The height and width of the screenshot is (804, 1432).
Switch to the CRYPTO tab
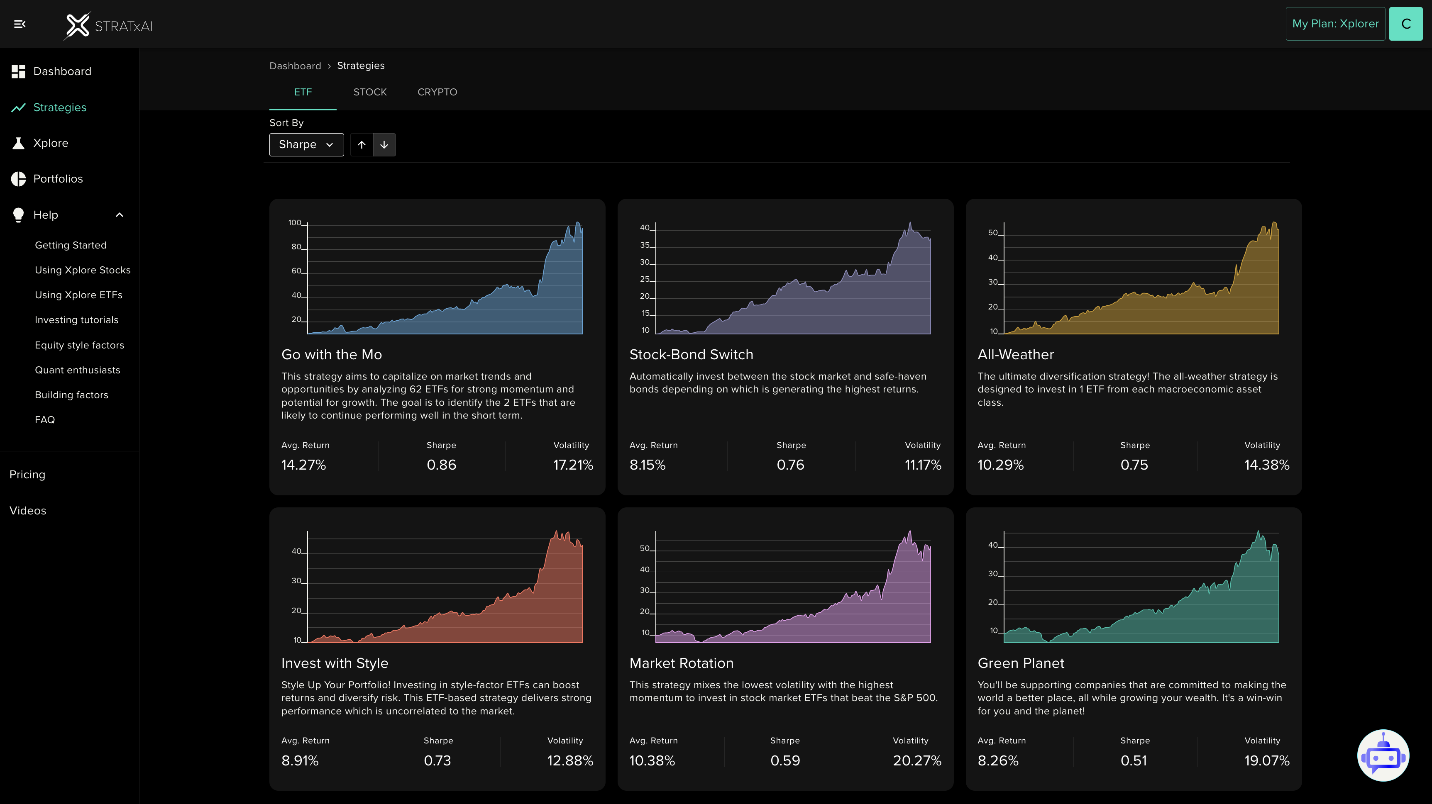[437, 92]
